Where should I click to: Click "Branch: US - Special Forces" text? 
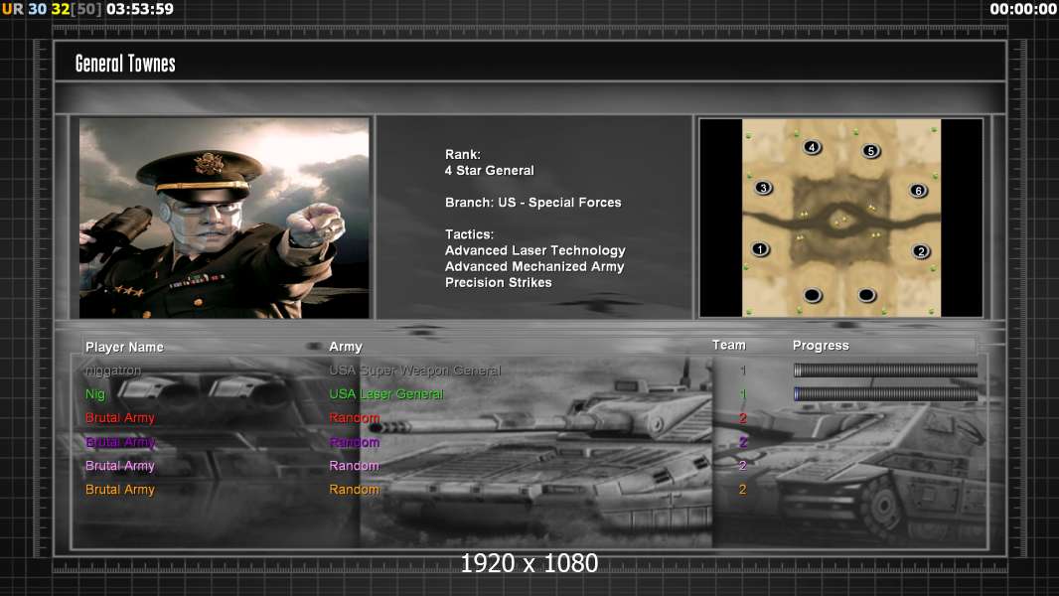point(532,203)
